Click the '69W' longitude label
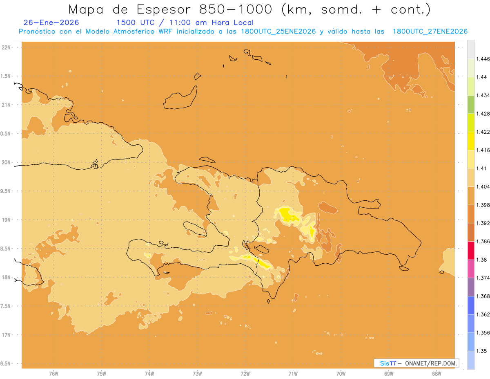The width and height of the screenshot is (490, 379). point(389,374)
